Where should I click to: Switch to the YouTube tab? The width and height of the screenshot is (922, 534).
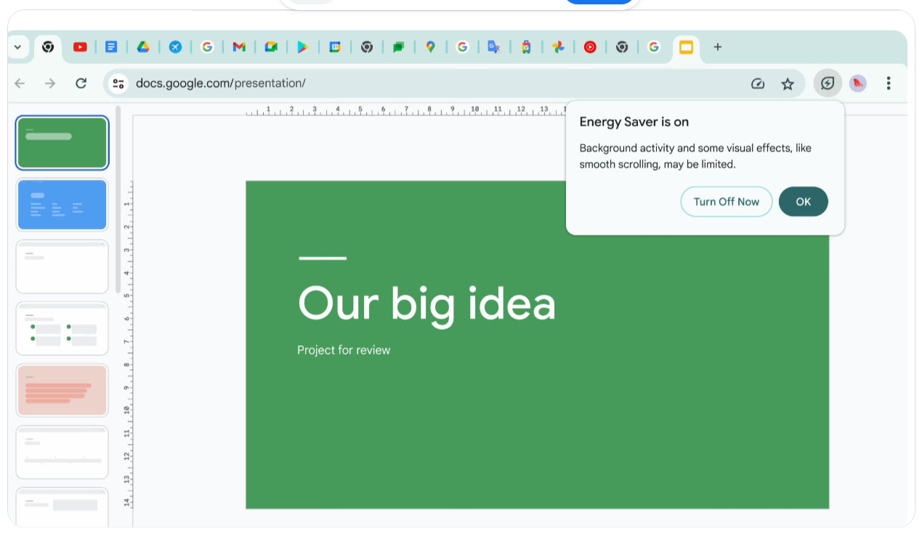coord(80,47)
